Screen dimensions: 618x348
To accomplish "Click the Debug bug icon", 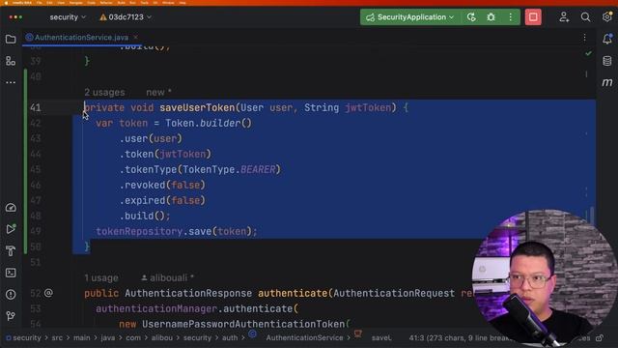I will point(491,17).
